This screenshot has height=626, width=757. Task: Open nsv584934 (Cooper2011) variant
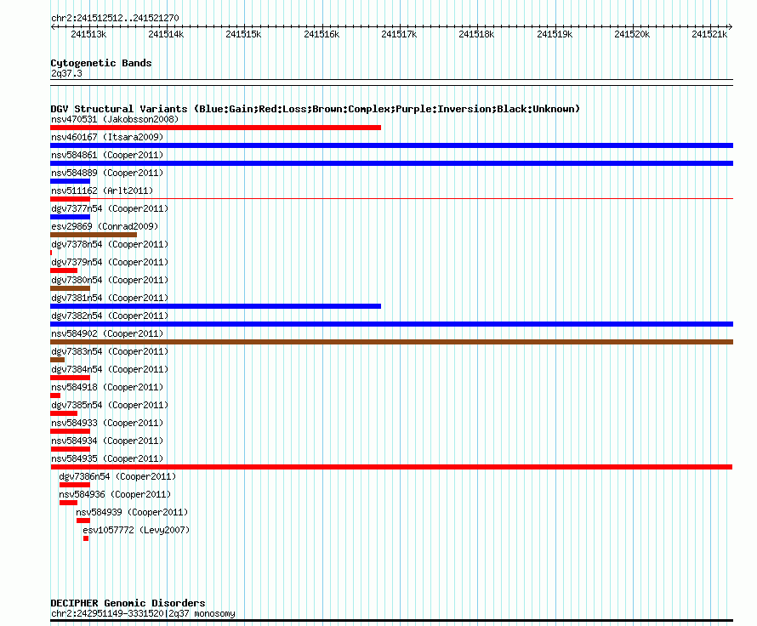click(107, 441)
